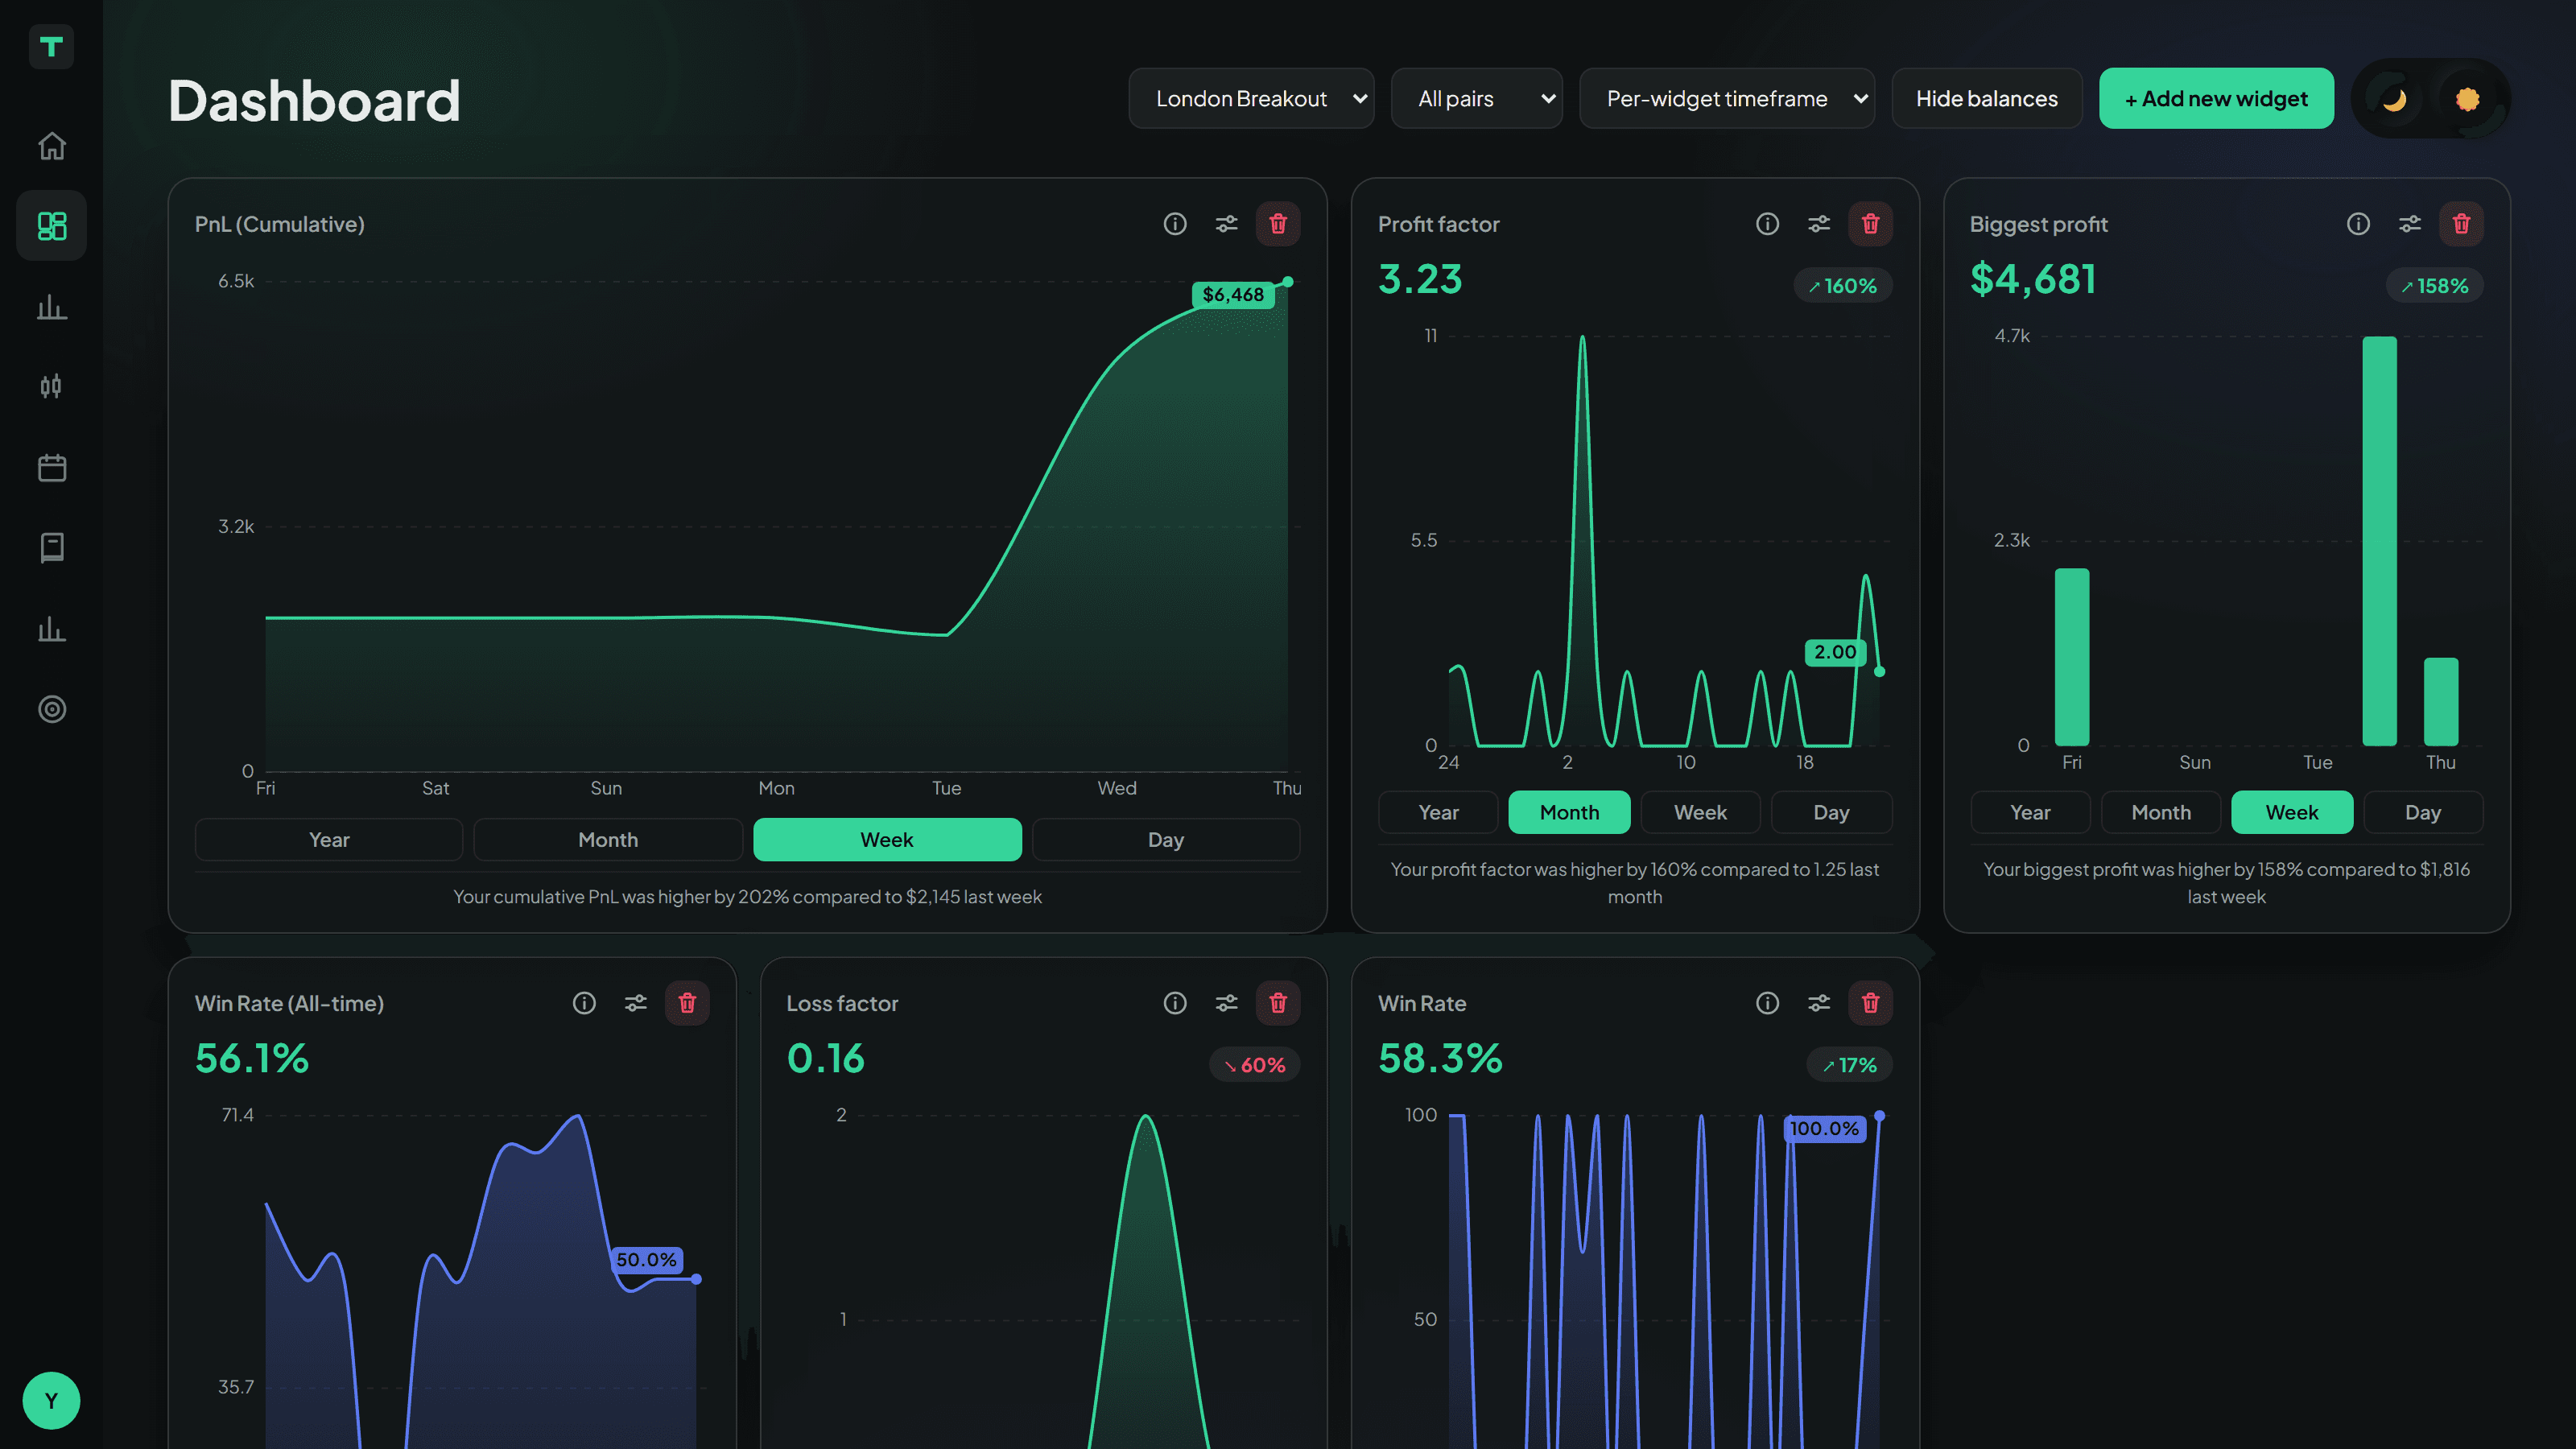Select Day tab in Biggest profit
This screenshot has height=1449, width=2576.
coord(2423,812)
